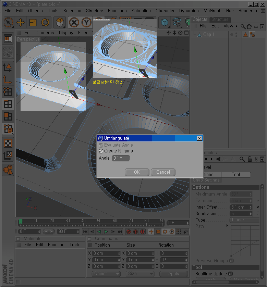Click the Make Editable icon in sidebar
The image size is (267, 287).
point(8,52)
